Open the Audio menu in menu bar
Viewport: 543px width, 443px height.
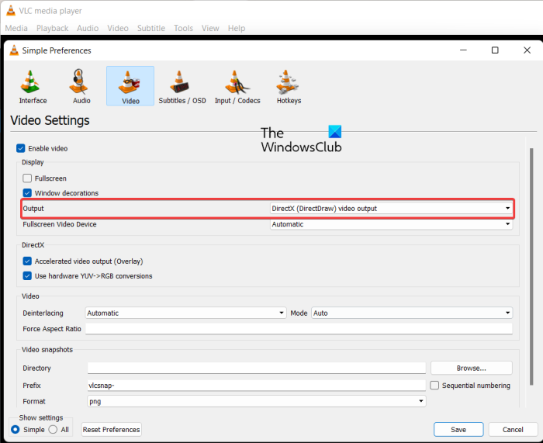pyautogui.click(x=88, y=28)
